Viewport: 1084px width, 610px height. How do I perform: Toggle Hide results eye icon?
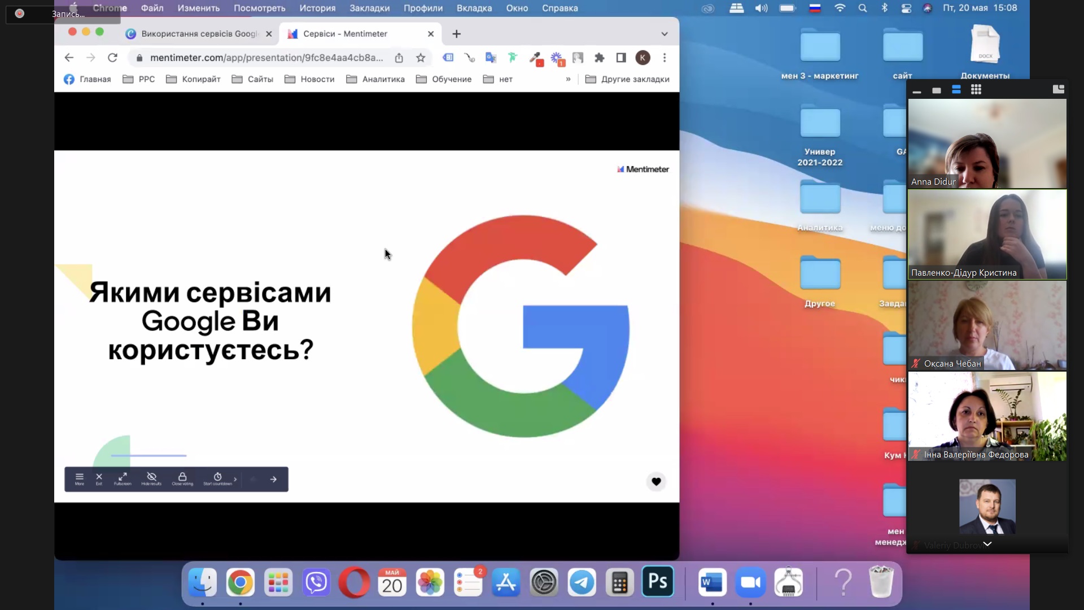[151, 478]
